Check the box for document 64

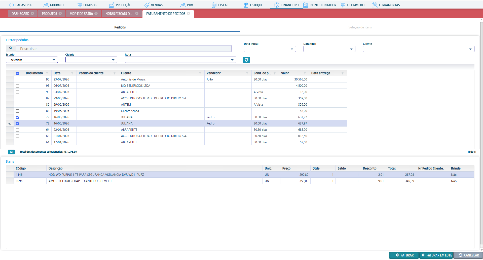click(x=17, y=130)
